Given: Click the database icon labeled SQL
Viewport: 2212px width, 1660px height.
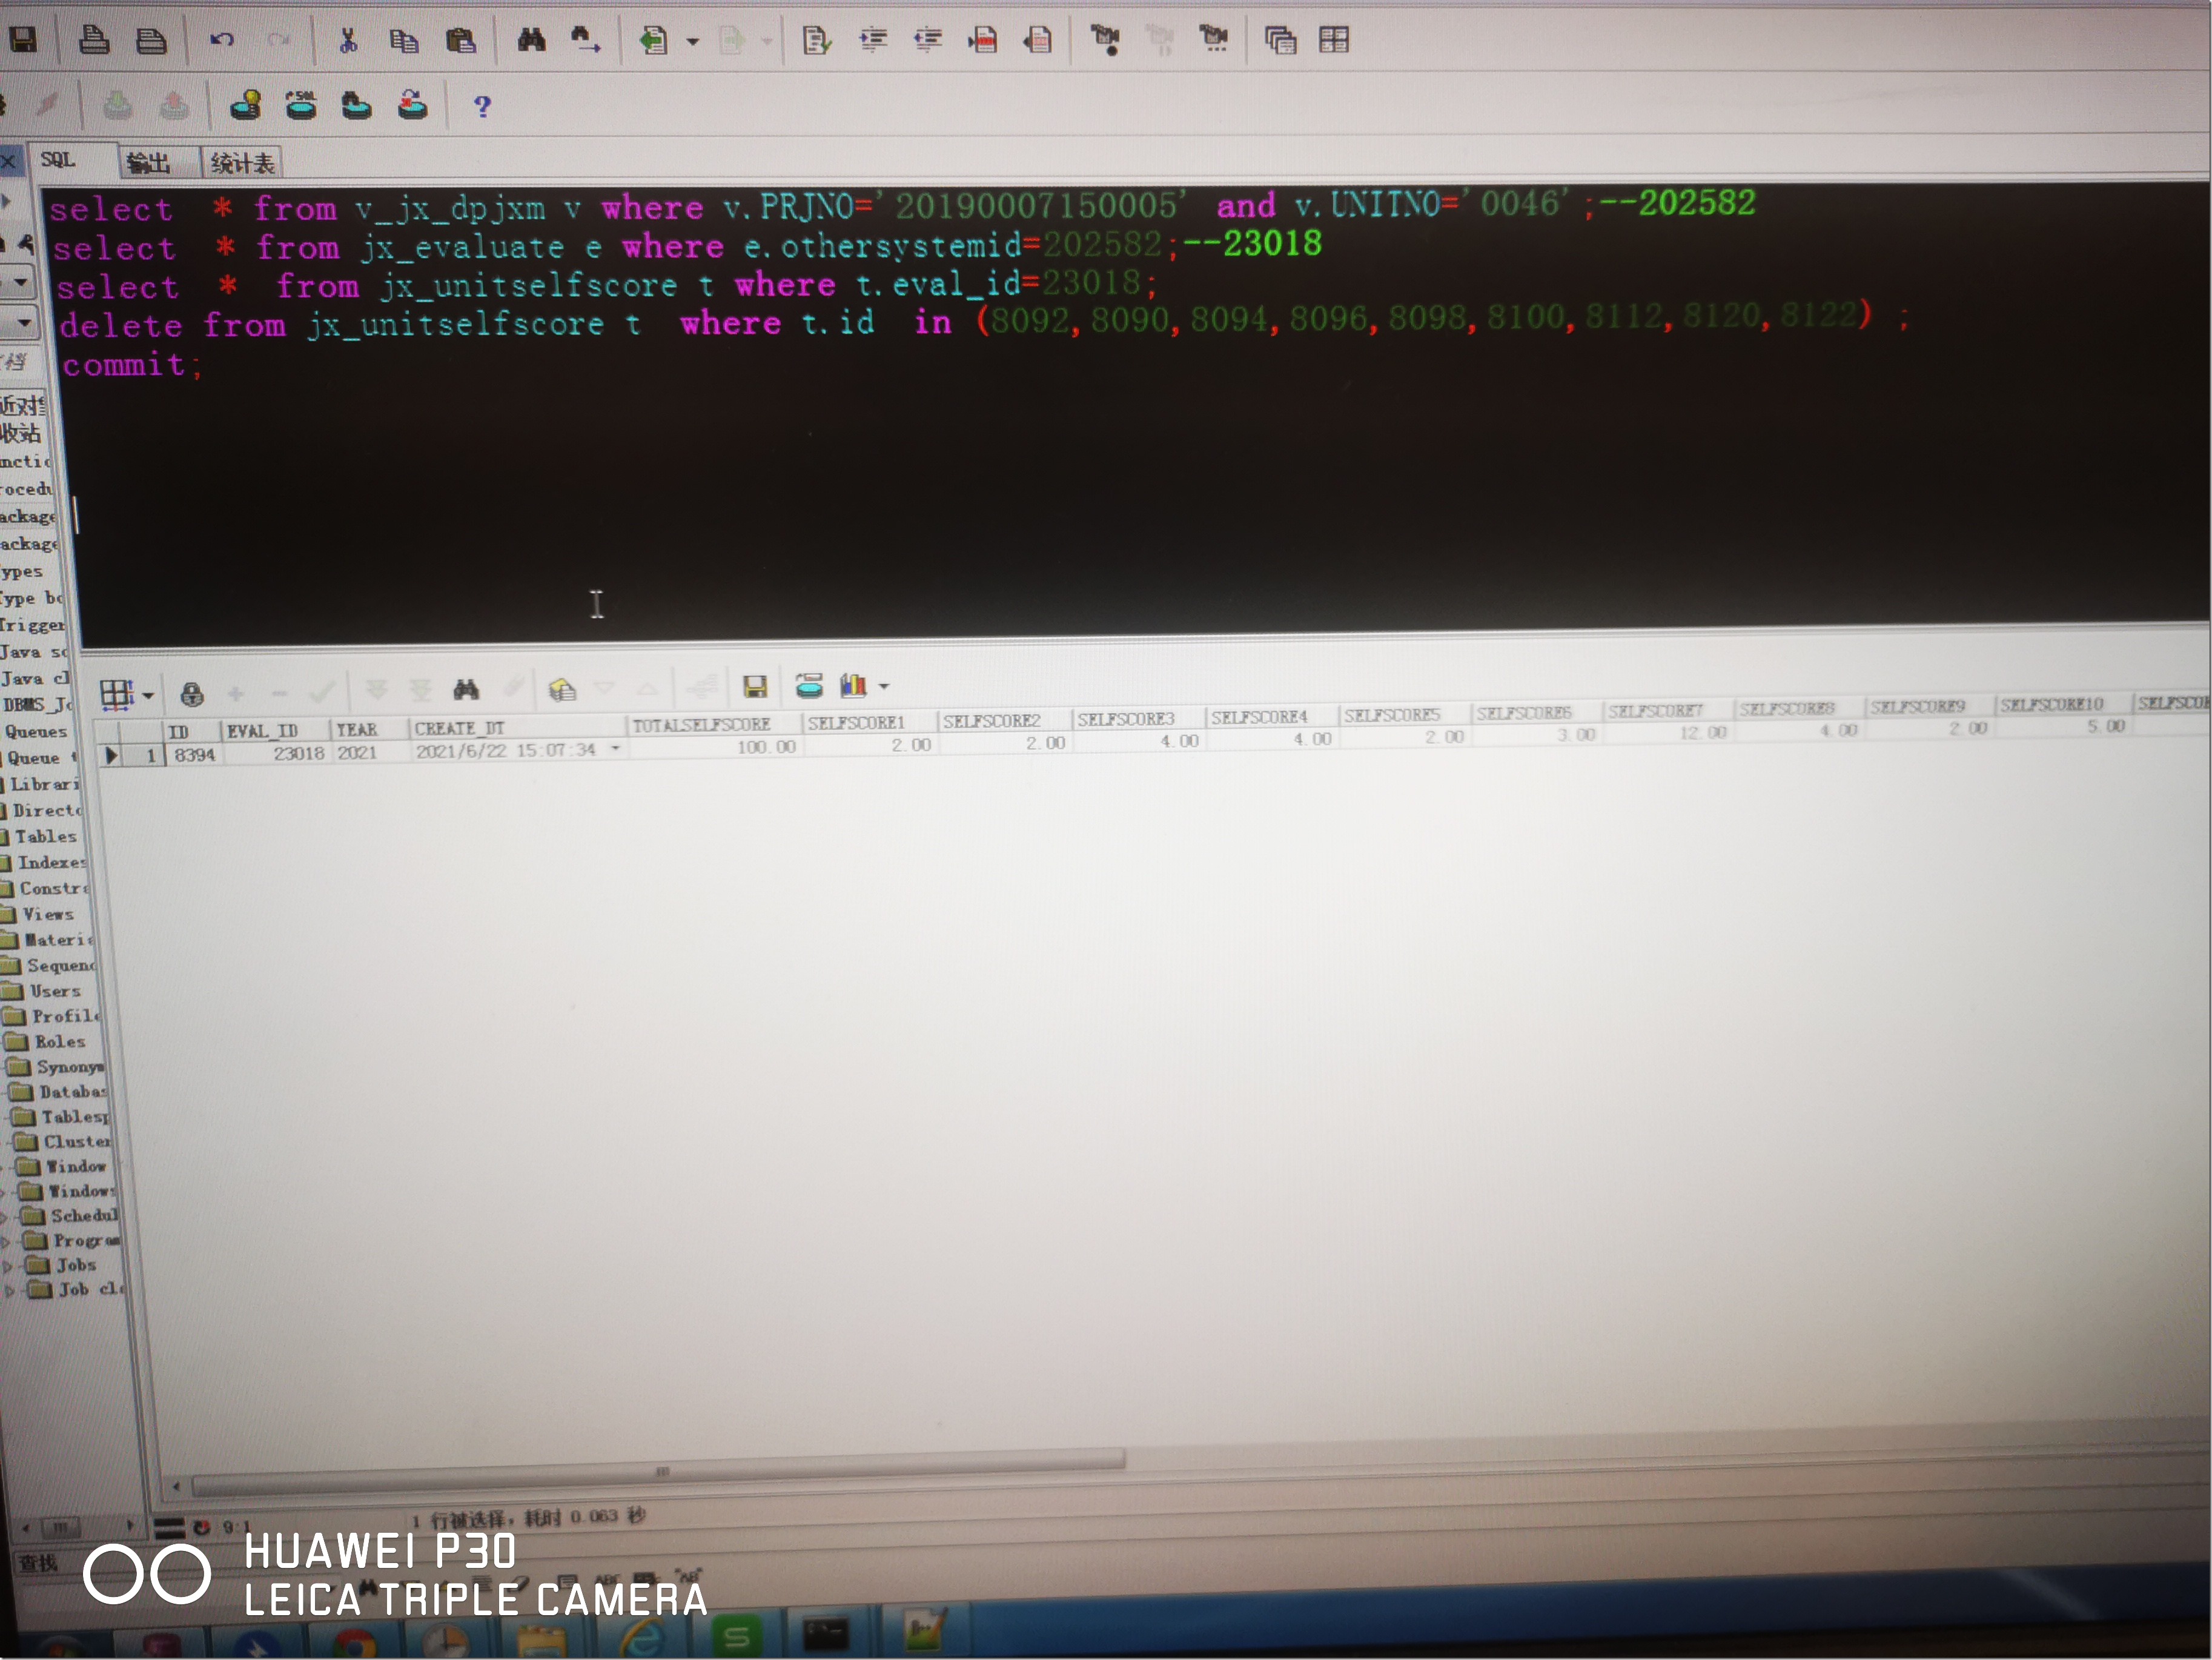Looking at the screenshot, I should pos(301,104).
